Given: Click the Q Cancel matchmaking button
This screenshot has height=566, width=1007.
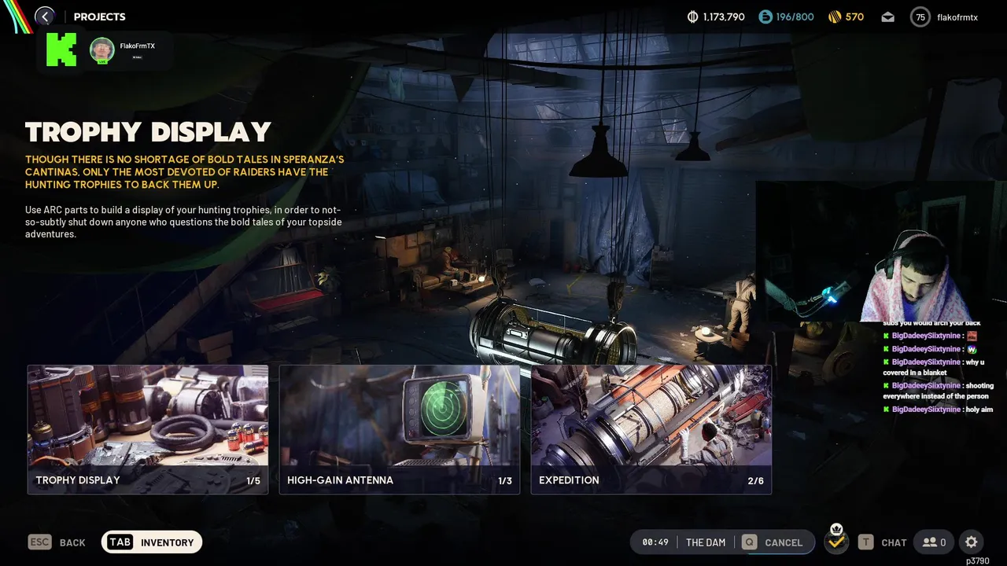Looking at the screenshot, I should click(773, 542).
